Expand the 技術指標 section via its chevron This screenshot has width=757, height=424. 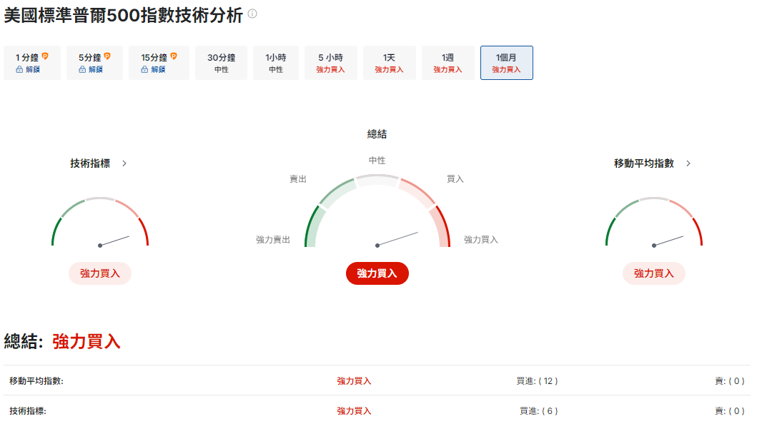123,163
